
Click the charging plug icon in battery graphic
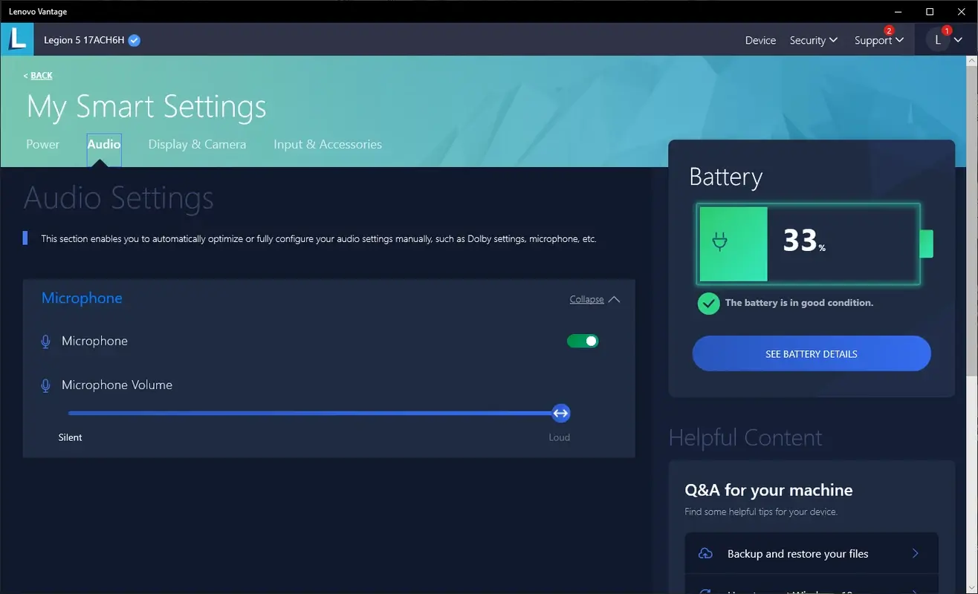click(720, 239)
